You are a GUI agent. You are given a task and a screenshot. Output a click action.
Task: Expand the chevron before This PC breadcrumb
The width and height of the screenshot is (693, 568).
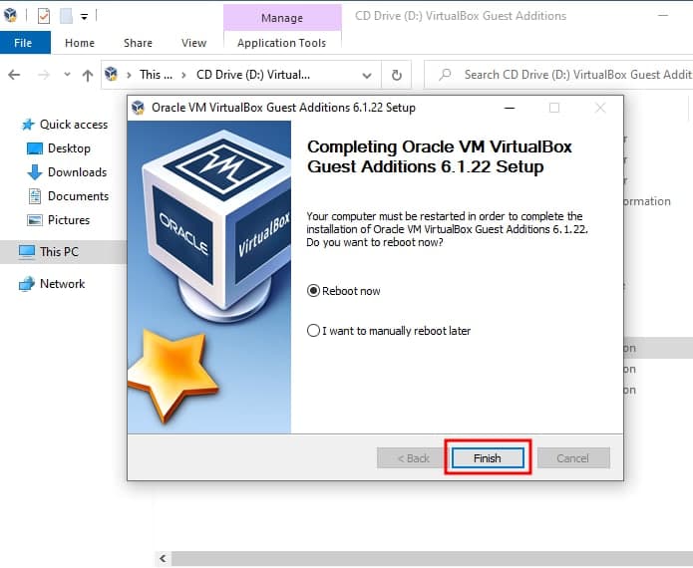pyautogui.click(x=129, y=75)
